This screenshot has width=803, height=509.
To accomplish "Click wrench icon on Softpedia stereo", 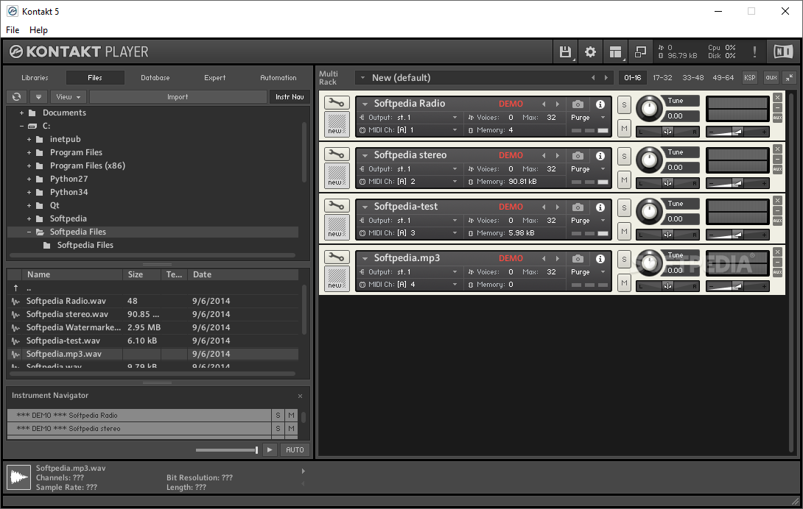I will 337,154.
